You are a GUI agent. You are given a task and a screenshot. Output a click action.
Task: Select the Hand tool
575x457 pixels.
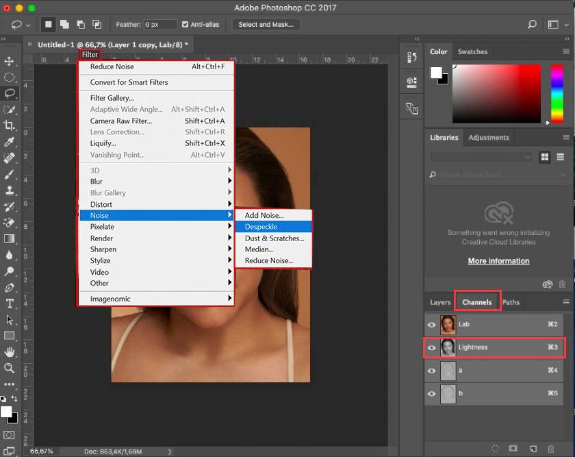(10, 351)
